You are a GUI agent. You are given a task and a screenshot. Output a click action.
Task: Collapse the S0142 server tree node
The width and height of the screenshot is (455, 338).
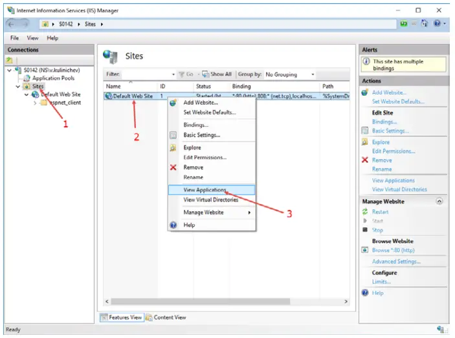pyautogui.click(x=9, y=70)
